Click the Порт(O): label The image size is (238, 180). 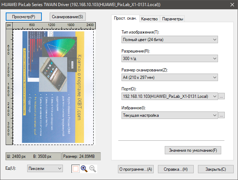[129, 89]
